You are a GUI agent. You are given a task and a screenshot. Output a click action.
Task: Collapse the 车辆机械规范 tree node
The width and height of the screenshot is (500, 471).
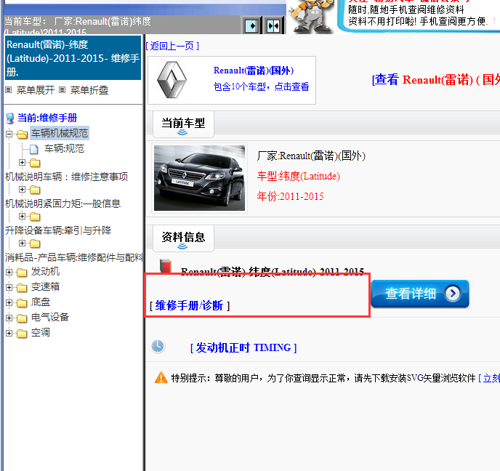pyautogui.click(x=9, y=134)
